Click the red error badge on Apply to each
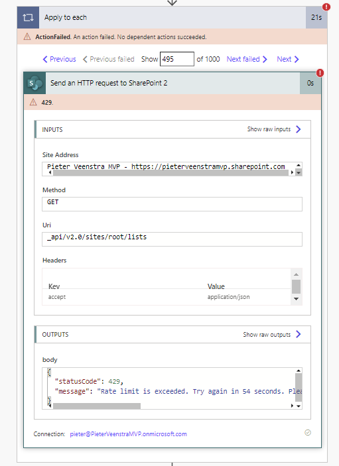 point(326,7)
